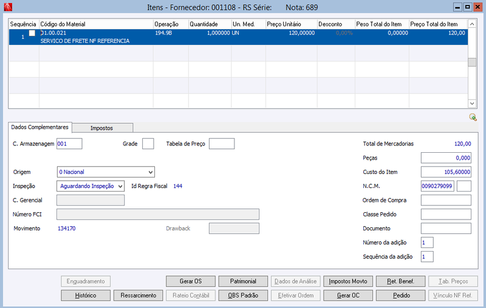Click the Total de Mercadorias value 120,00
486x308 pixels.
tap(462, 144)
